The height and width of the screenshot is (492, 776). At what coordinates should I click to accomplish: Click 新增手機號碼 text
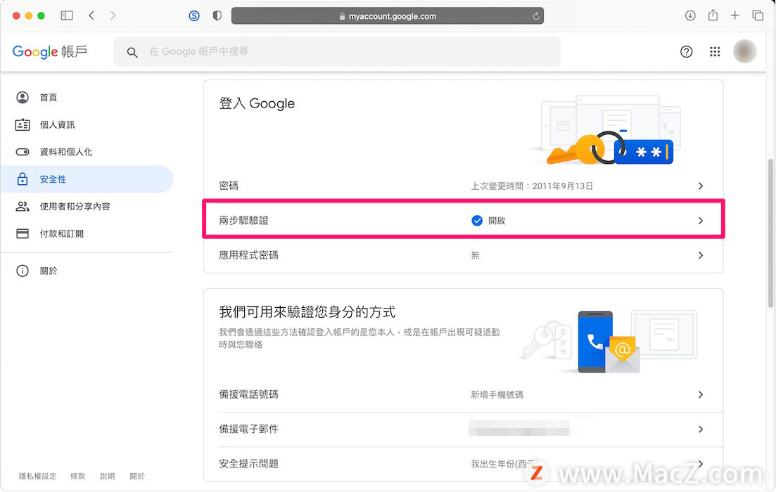[x=497, y=394]
